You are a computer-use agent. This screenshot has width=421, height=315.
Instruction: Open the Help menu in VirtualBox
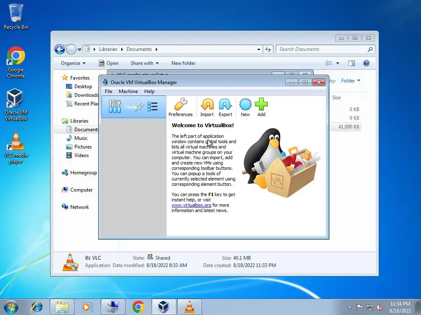click(149, 91)
